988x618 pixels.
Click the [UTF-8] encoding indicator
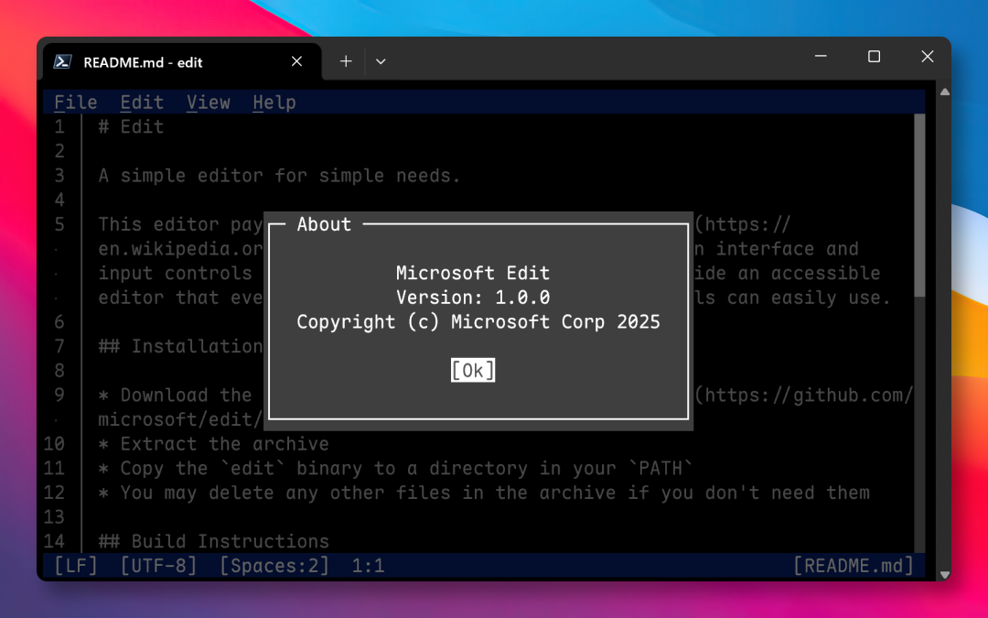[158, 566]
